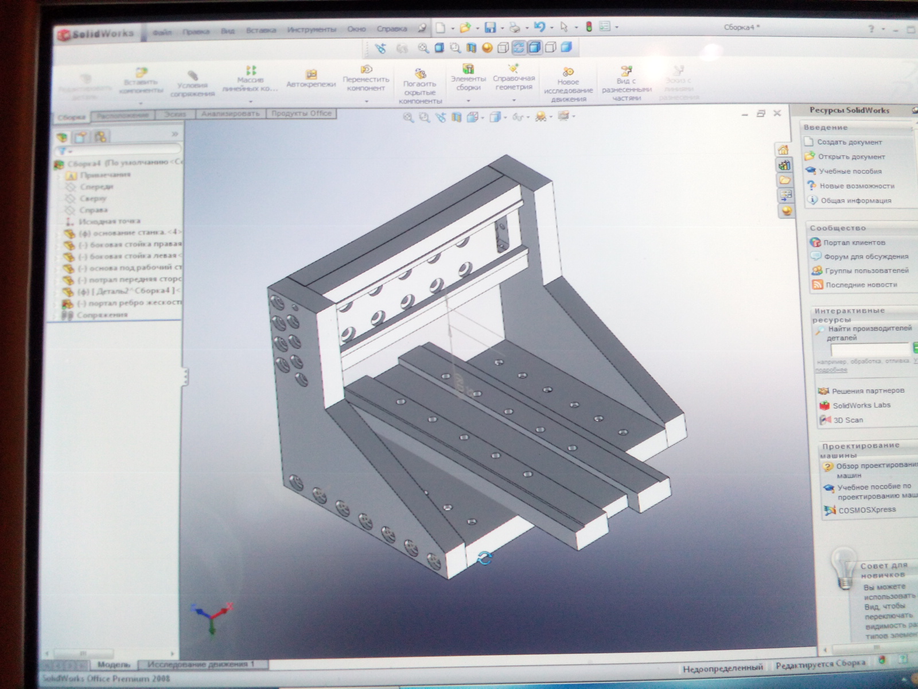This screenshot has height=689, width=918.
Task: Click the Условия сопряжения tool
Action: 193,84
